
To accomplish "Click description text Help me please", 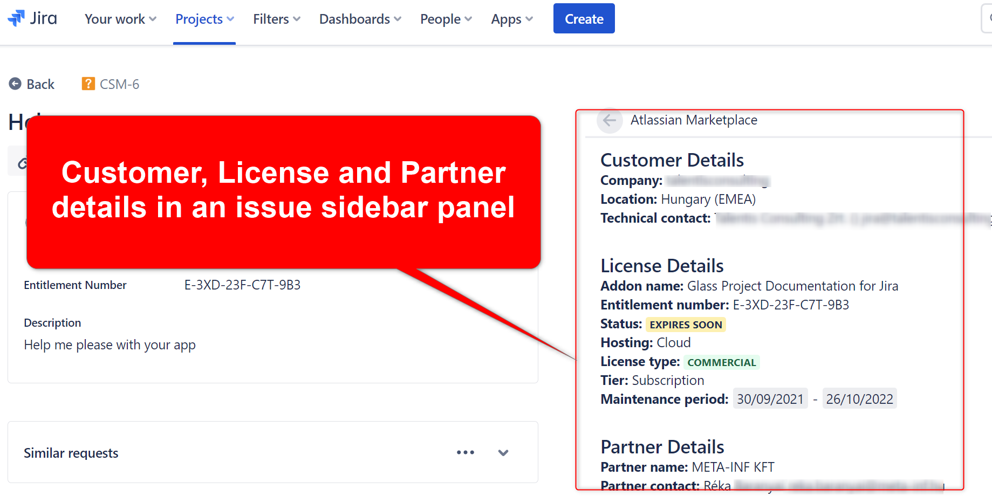I will [x=110, y=345].
